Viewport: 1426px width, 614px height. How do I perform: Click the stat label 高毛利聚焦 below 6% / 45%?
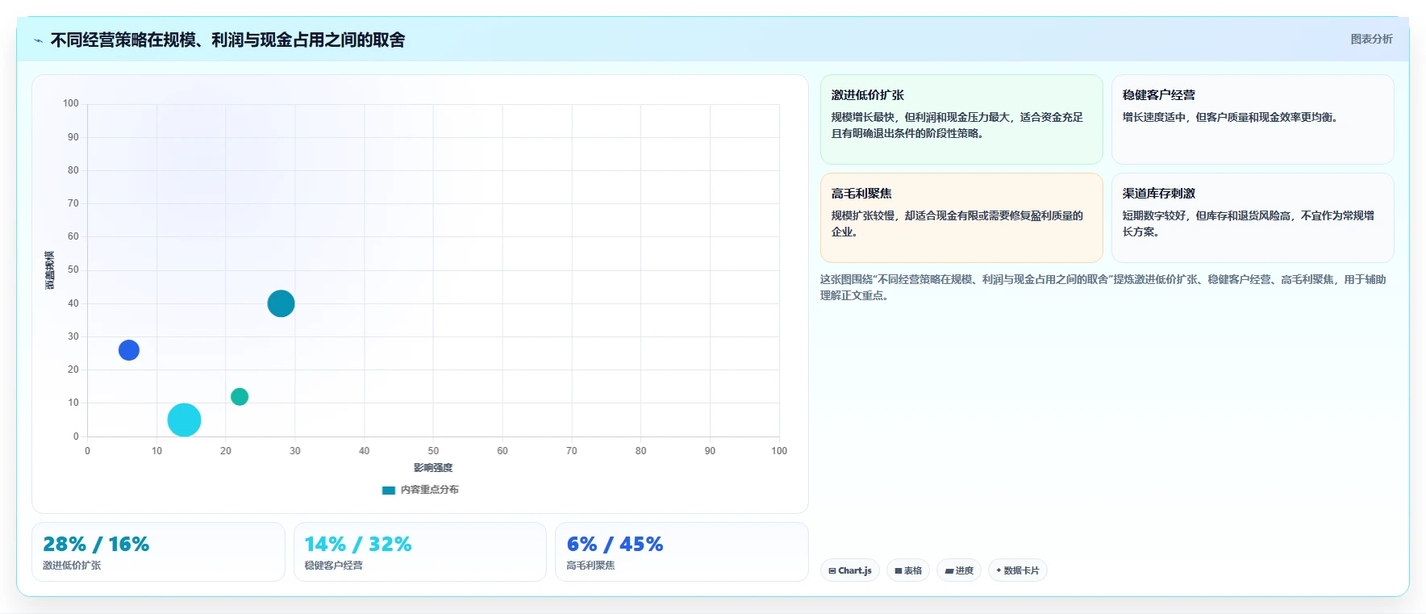pyautogui.click(x=590, y=566)
